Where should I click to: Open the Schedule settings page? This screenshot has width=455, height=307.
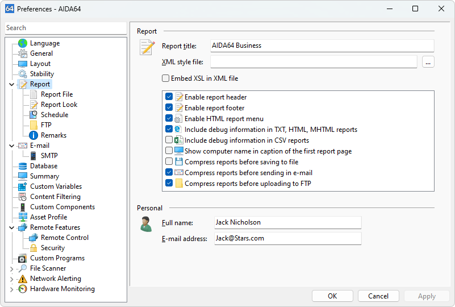55,115
